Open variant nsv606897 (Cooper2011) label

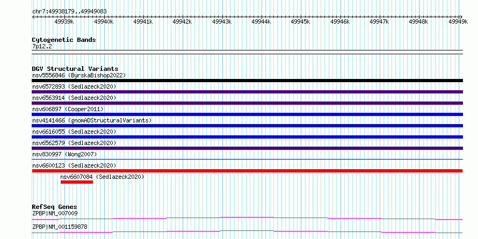click(68, 109)
